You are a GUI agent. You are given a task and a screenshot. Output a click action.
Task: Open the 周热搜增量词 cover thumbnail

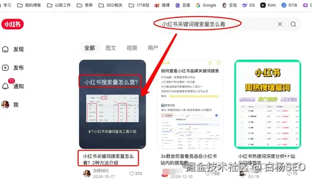click(x=268, y=104)
